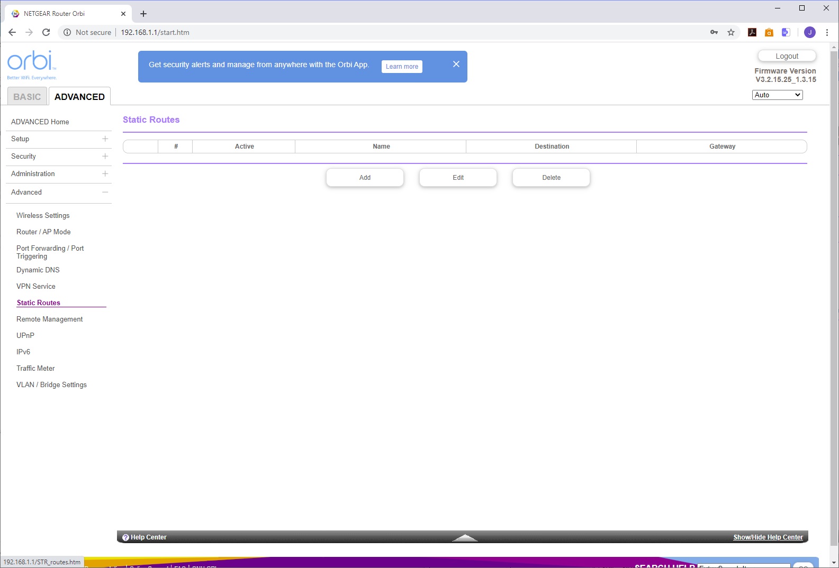Click the orange shopping bag extension icon
839x568 pixels.
pos(769,32)
